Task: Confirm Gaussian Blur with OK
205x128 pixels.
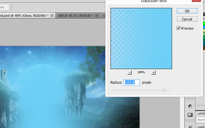Action: 187,11
